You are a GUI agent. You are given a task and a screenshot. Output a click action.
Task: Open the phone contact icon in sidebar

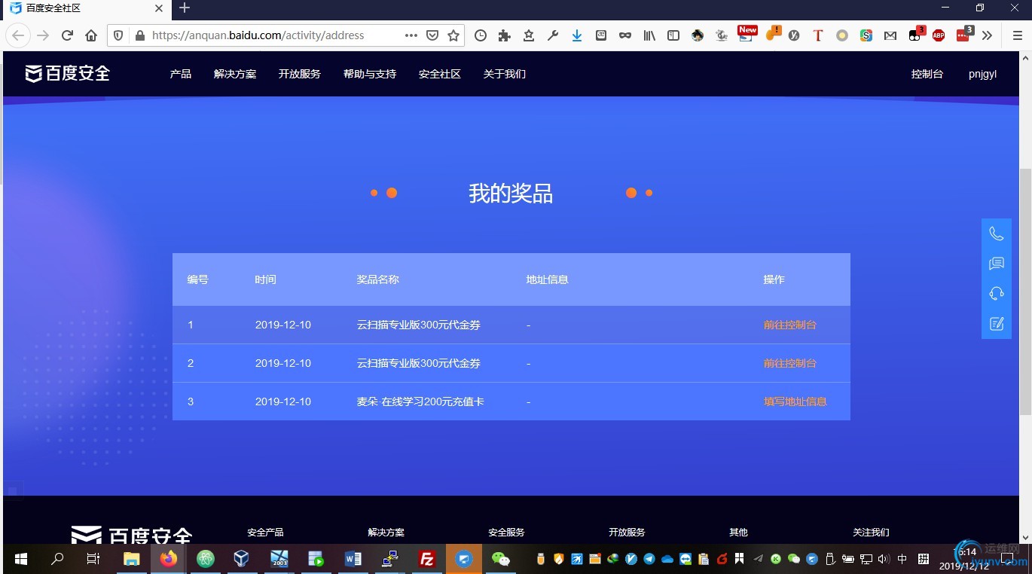[996, 234]
